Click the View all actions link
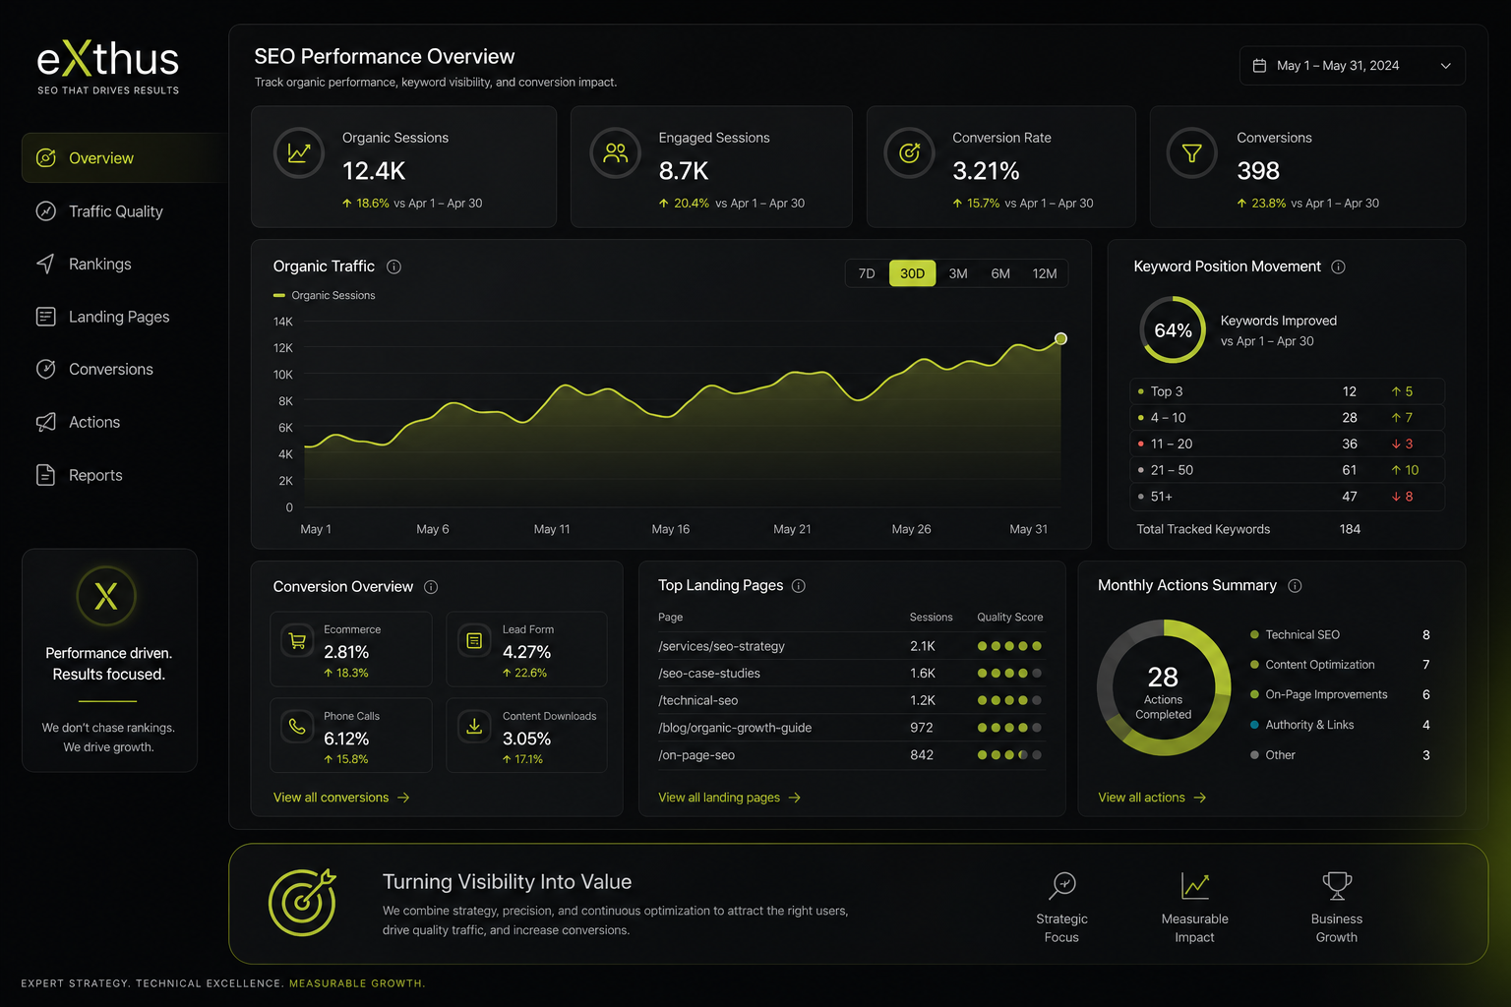This screenshot has height=1007, width=1511. tap(1152, 798)
